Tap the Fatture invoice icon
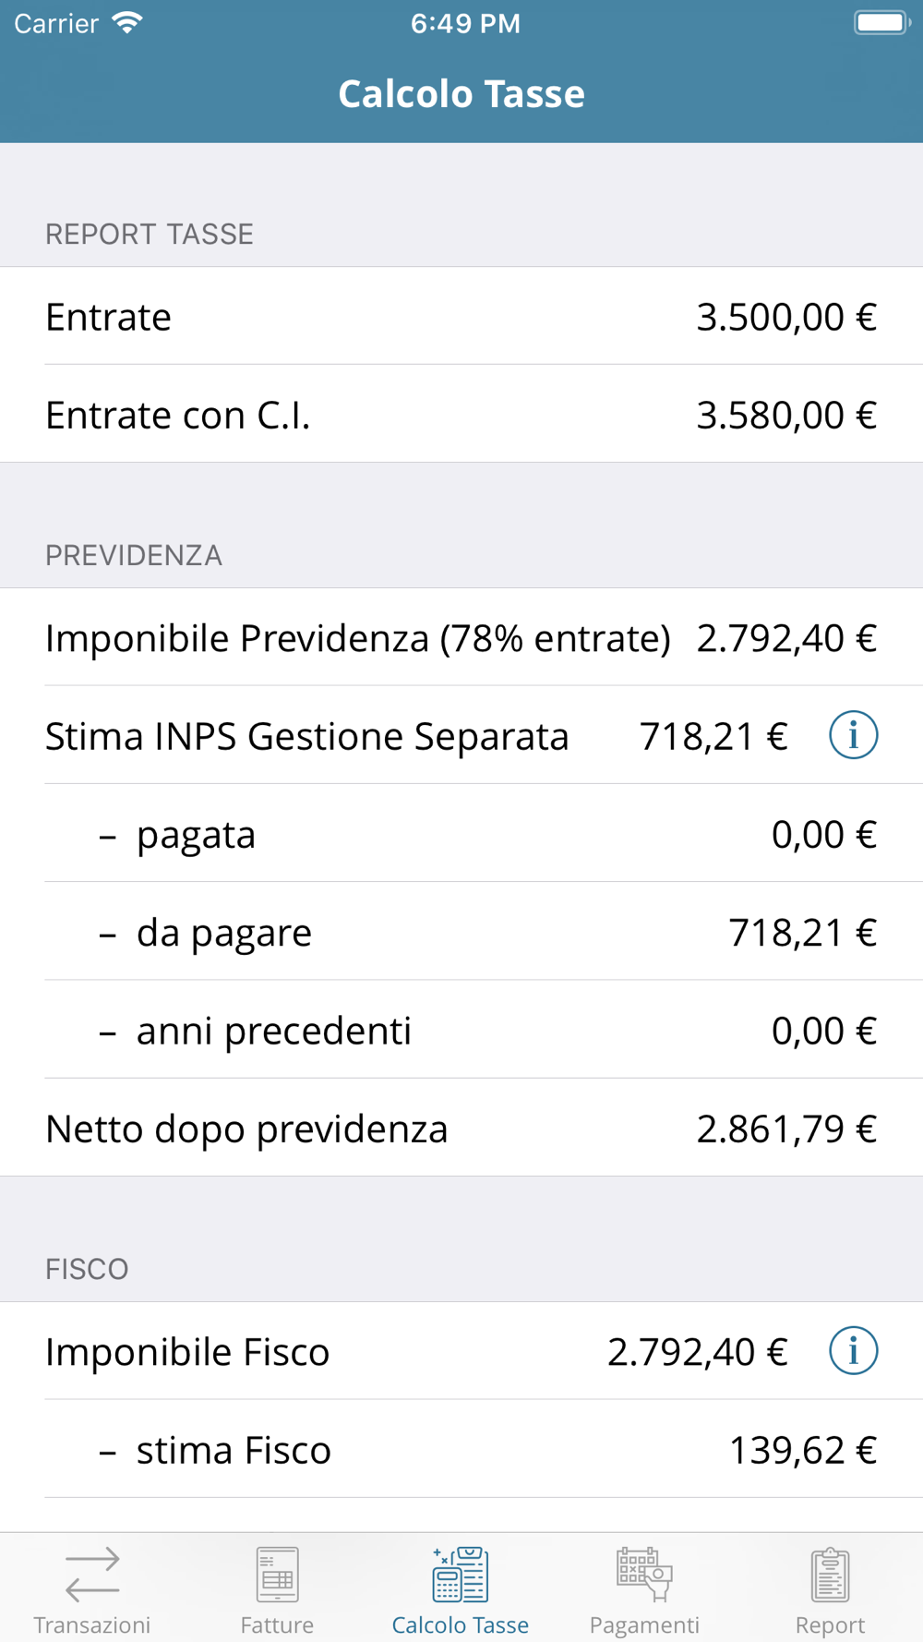This screenshot has width=923, height=1642. pos(277,1575)
